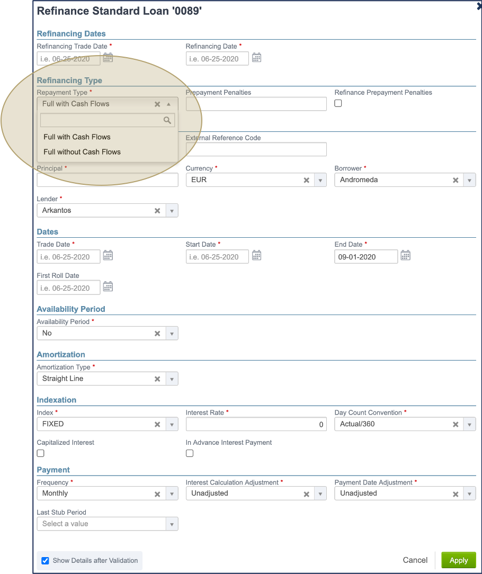Apply the refinance settings
The image size is (482, 574).
(458, 560)
